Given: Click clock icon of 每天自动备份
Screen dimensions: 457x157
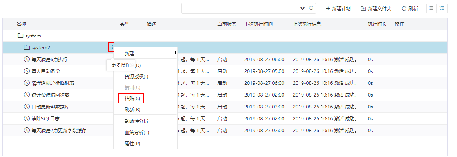Looking at the screenshot, I should 26,71.
